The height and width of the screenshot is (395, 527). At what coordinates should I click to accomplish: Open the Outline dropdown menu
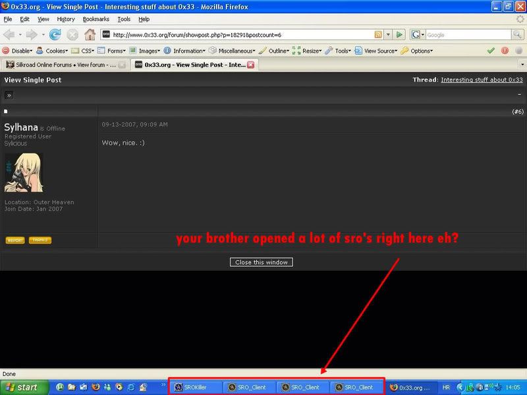[274, 51]
